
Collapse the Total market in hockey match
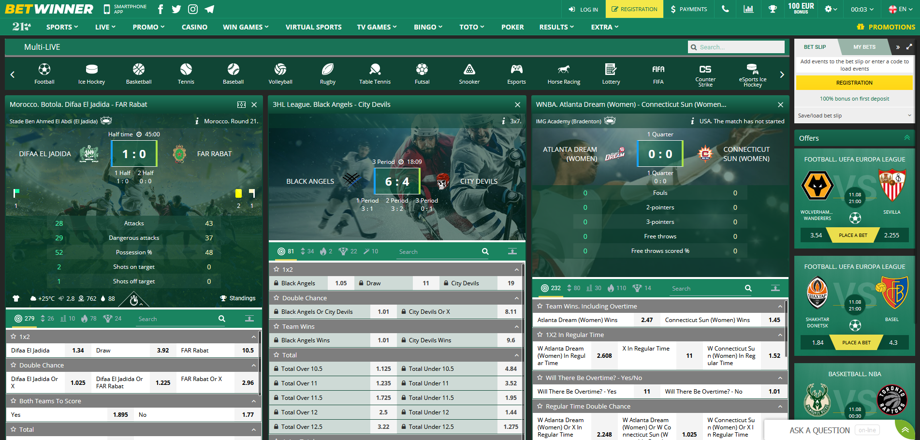(x=517, y=355)
